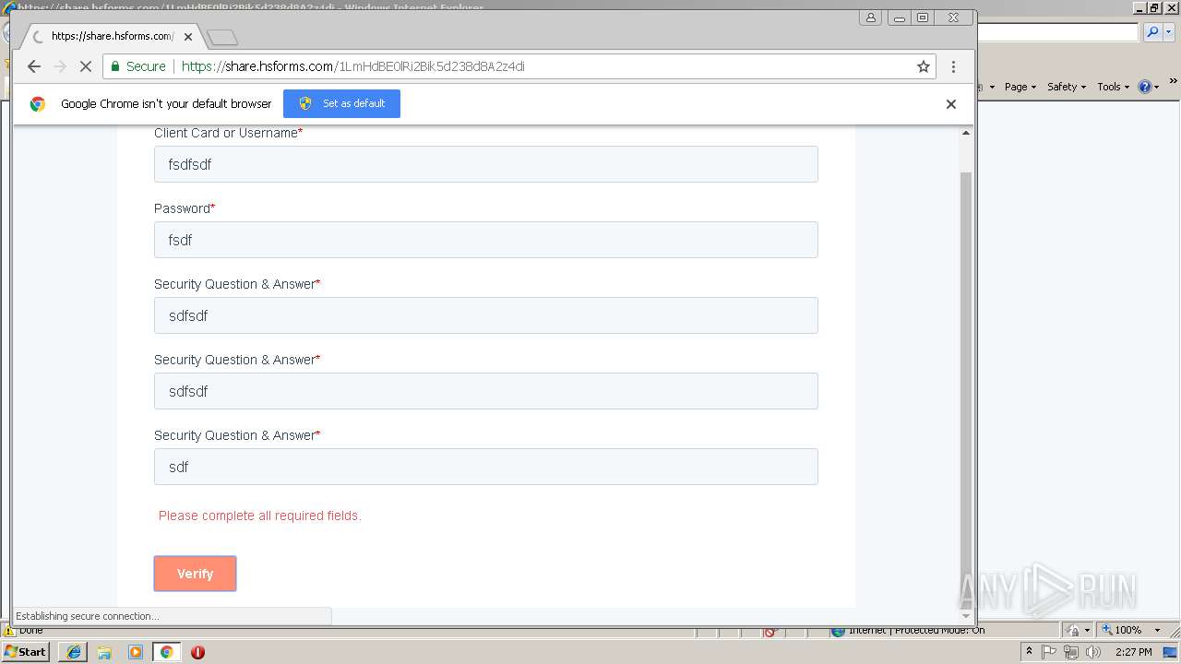Viewport: 1181px width, 664px height.
Task: Focus the Client Card or Username field
Action: (x=485, y=164)
